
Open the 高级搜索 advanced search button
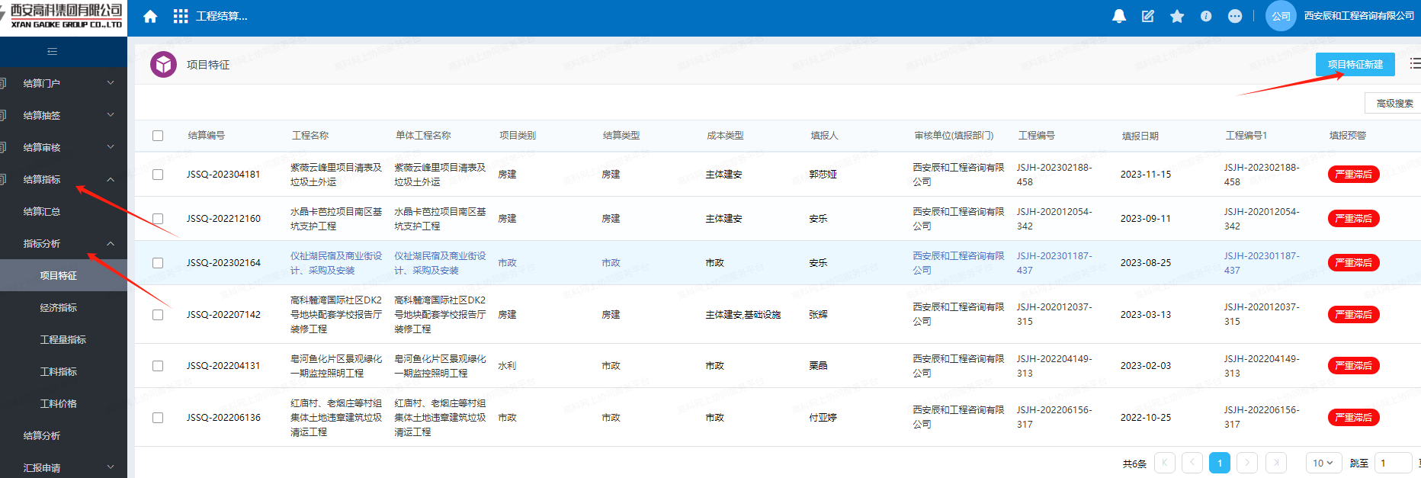pos(1394,103)
